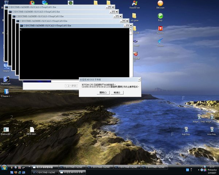Click the media player quick launch icon
Screen dimensions: 219x175
(16, 167)
